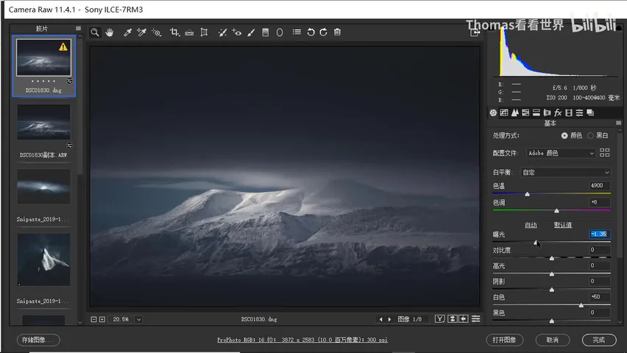Open the Effects fx panel tab

558,113
